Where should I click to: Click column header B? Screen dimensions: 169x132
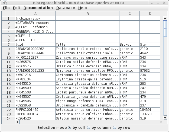tap(87, 14)
